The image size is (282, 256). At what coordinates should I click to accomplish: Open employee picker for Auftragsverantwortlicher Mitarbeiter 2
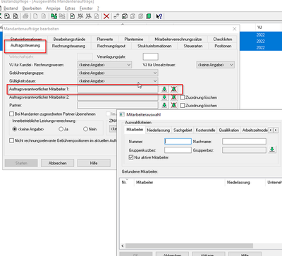(164, 97)
